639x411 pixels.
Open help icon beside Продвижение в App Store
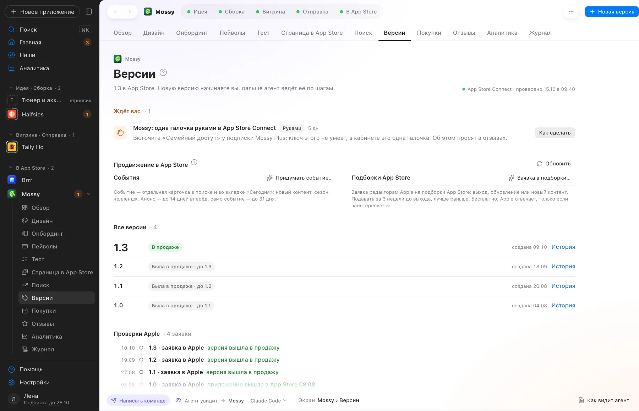(194, 162)
